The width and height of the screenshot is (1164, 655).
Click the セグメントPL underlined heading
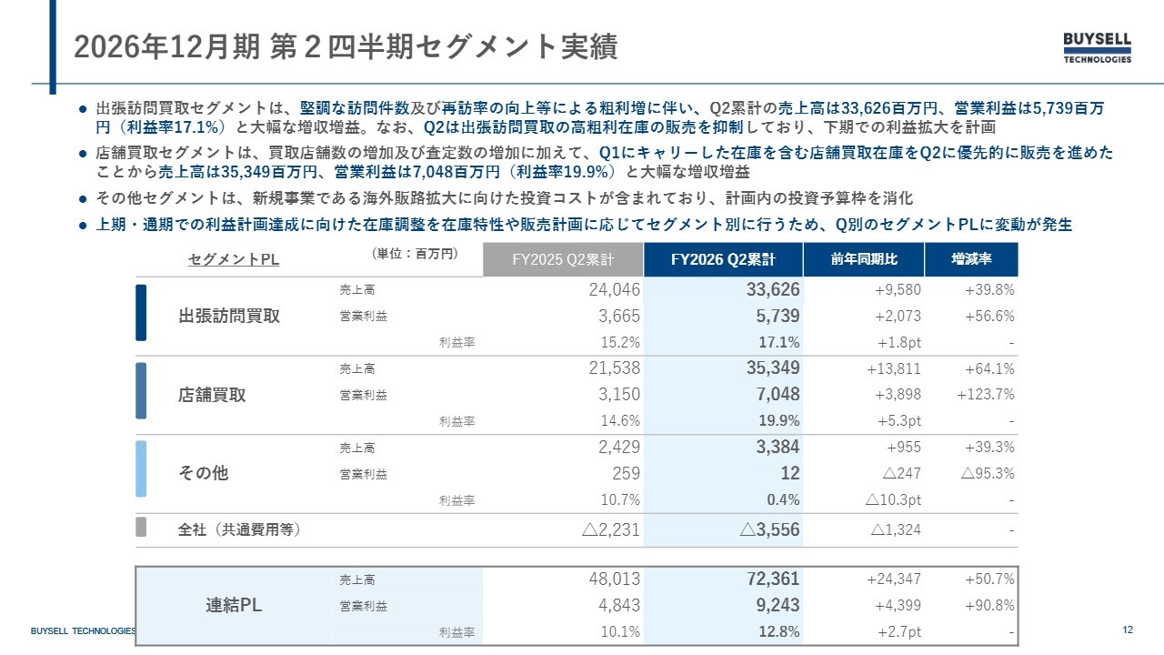(234, 260)
